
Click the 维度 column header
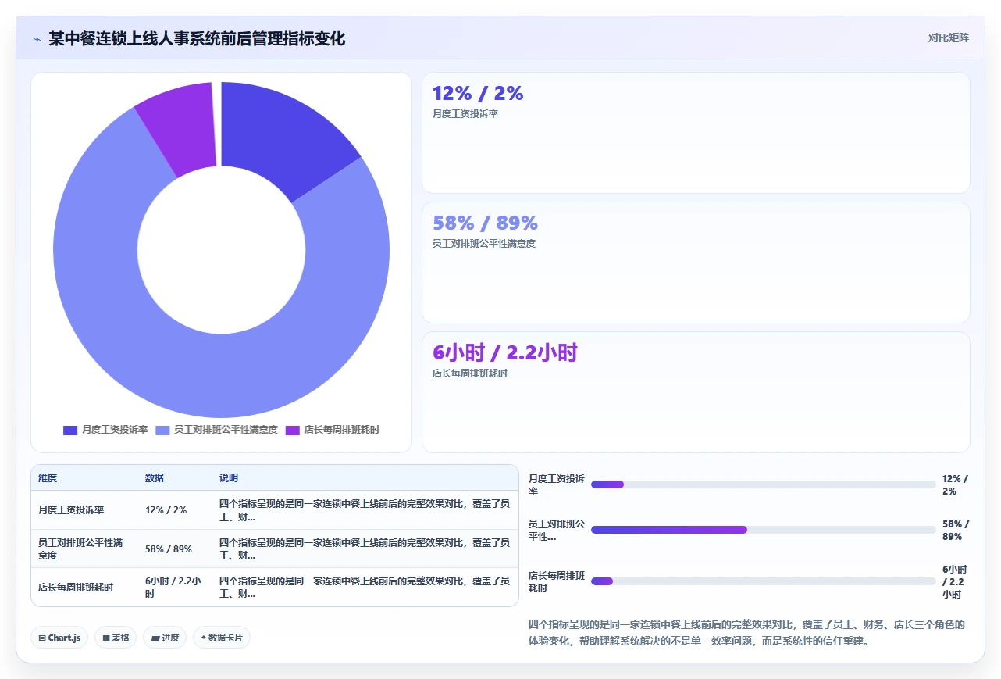48,478
